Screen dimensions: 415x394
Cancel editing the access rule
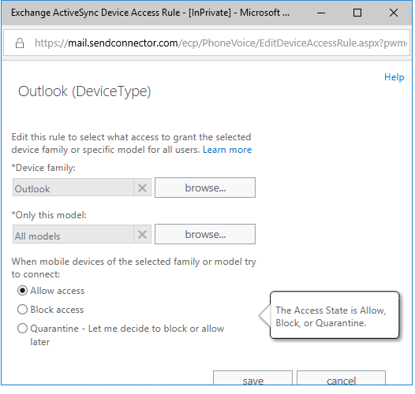coord(341,378)
